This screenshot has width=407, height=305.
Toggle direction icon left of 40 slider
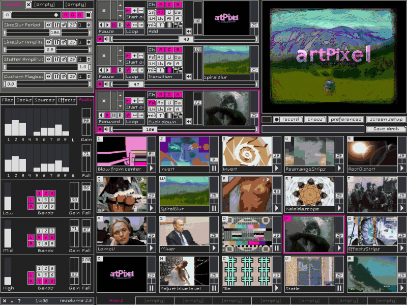click(x=100, y=39)
